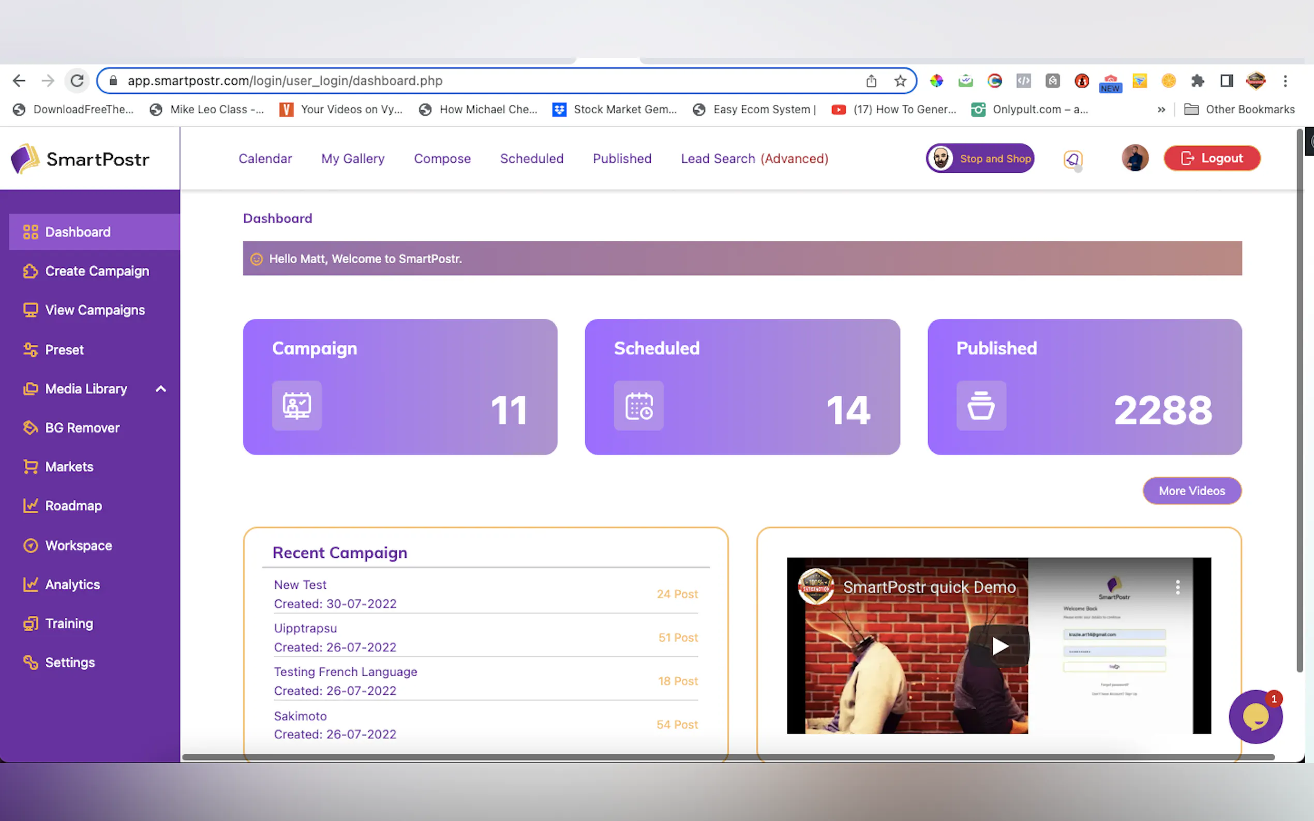Click the Scheduled card calendar icon

tap(639, 406)
